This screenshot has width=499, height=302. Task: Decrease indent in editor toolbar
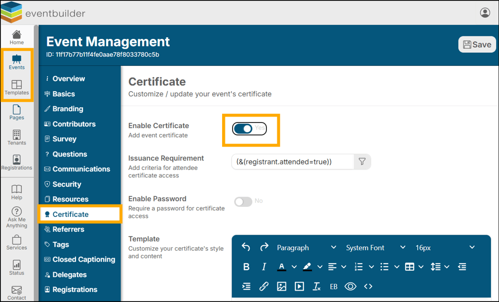462,267
